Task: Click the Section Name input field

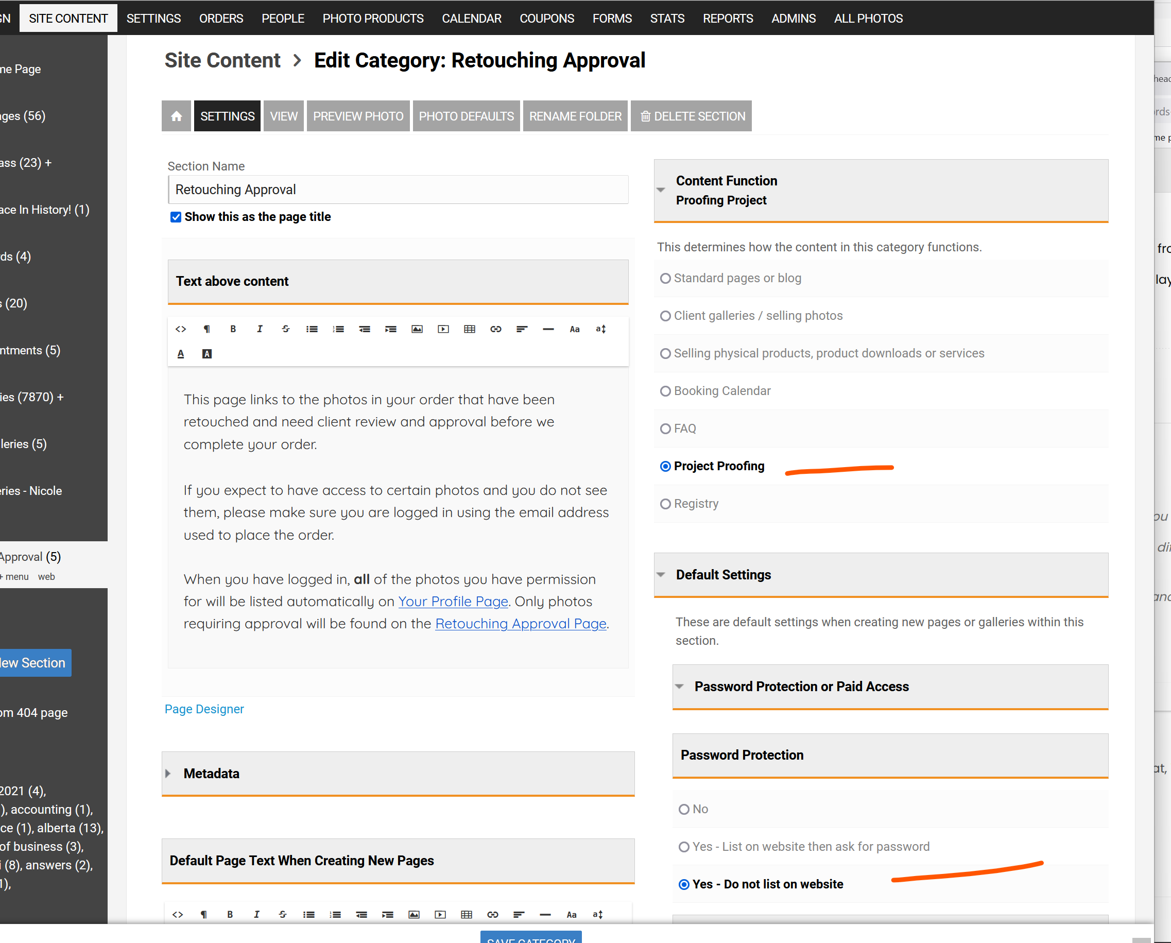Action: [398, 190]
